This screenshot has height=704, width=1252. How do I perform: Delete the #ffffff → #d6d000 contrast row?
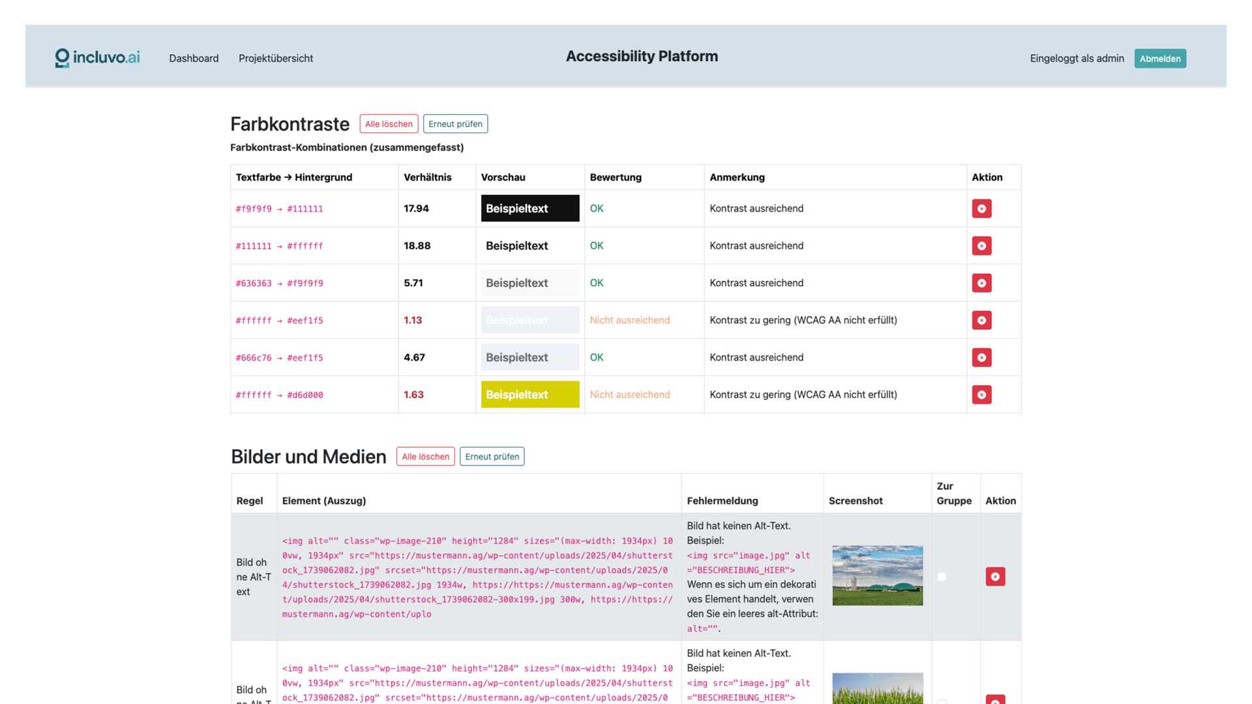click(x=981, y=394)
